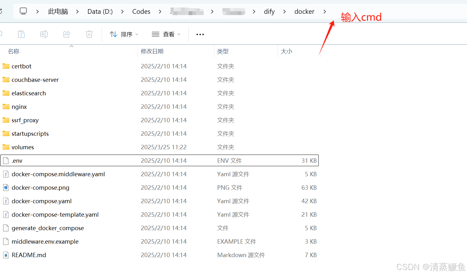Click the Paste icon in the toolbar

(x=21, y=34)
